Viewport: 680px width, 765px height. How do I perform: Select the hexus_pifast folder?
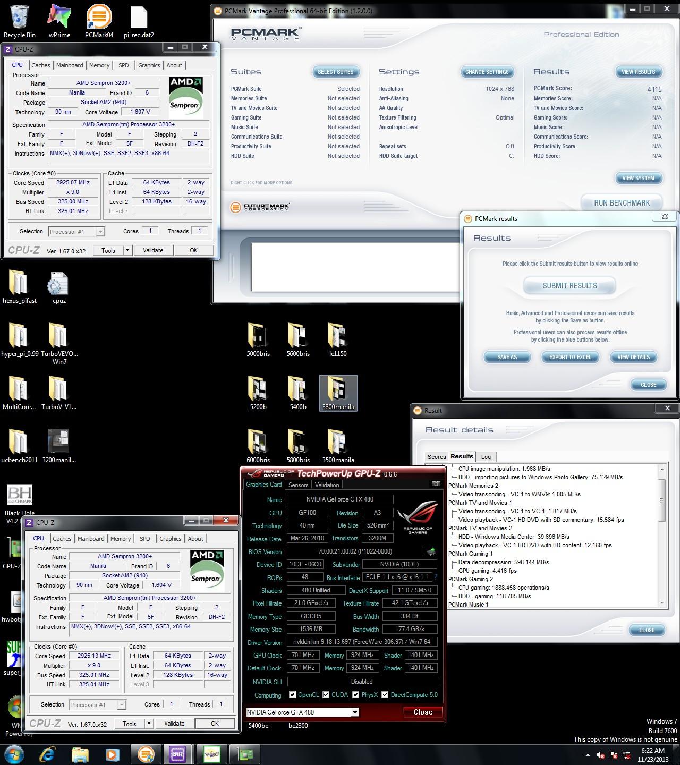point(19,287)
